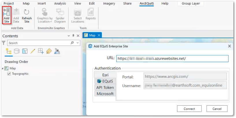
Task: Collapse the Map tree node
Action: click(3, 68)
